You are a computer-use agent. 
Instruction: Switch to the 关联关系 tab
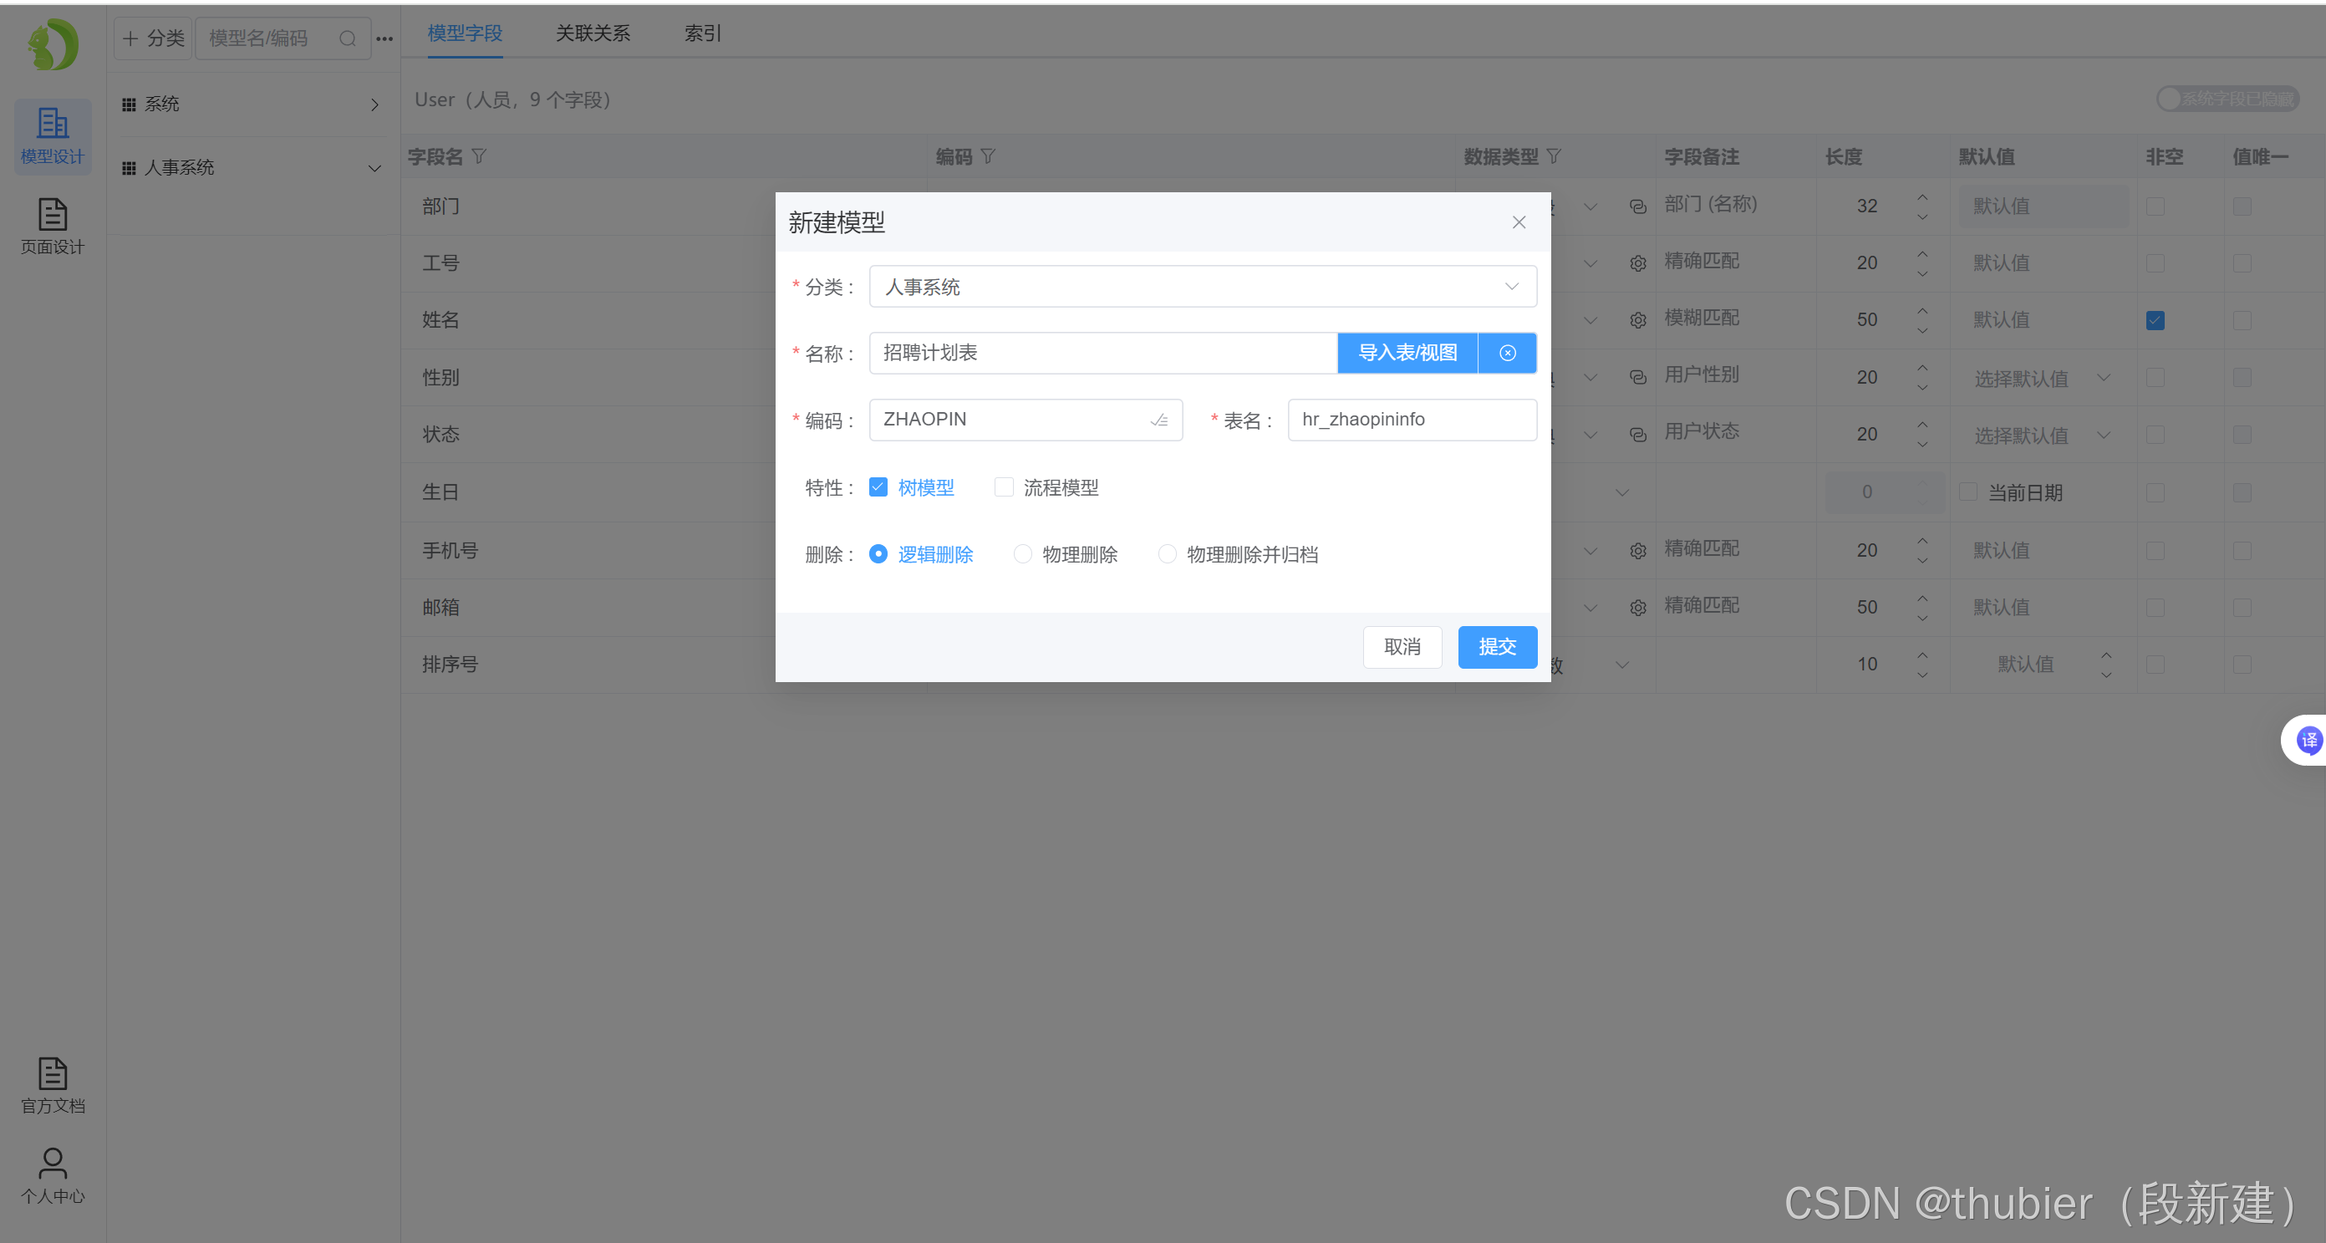[593, 33]
